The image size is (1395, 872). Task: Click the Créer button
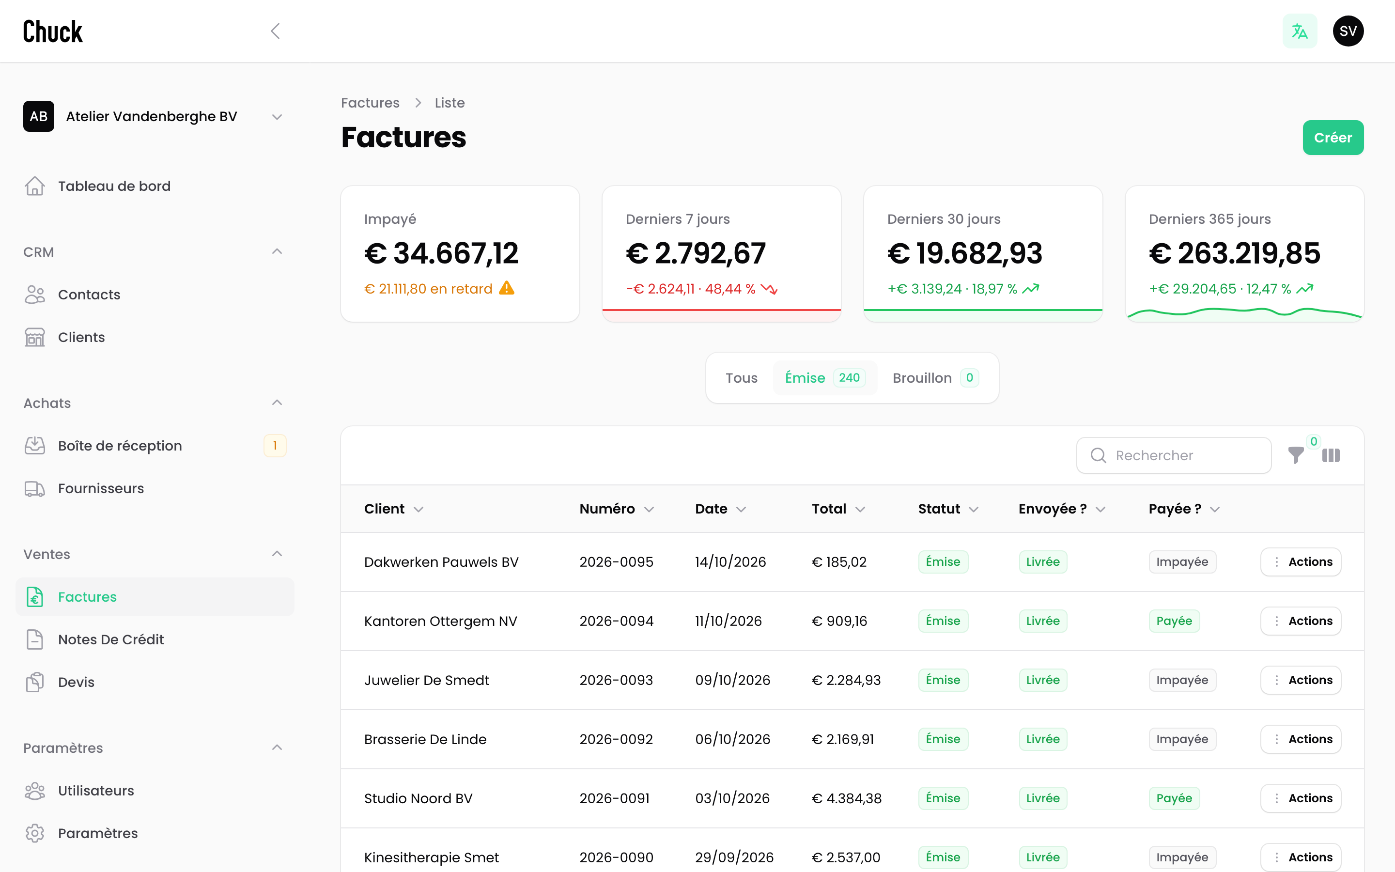(x=1333, y=138)
